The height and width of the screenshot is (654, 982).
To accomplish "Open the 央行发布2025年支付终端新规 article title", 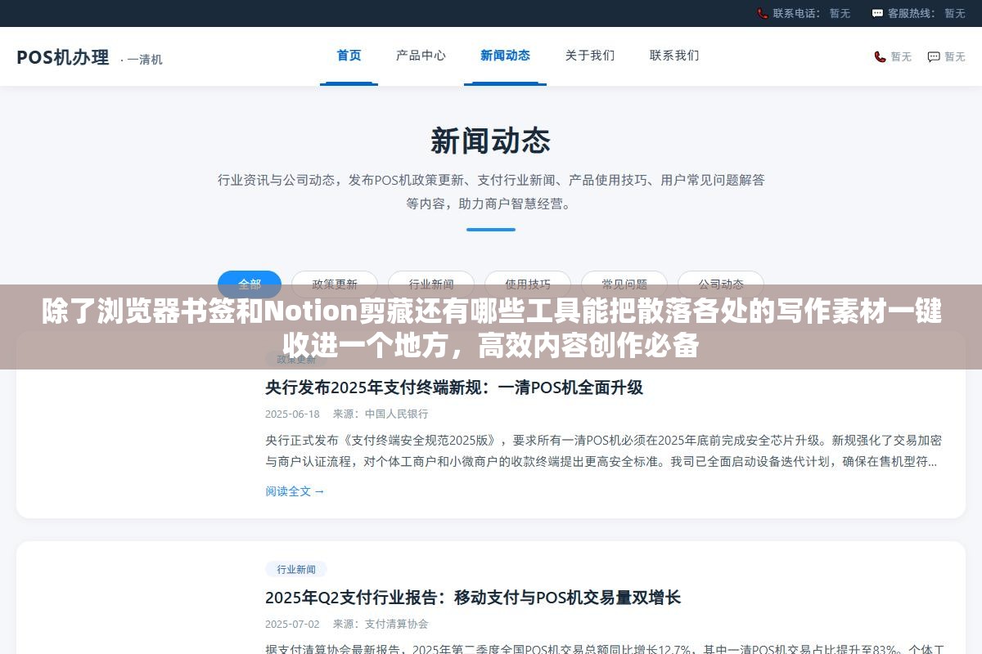I will (454, 387).
